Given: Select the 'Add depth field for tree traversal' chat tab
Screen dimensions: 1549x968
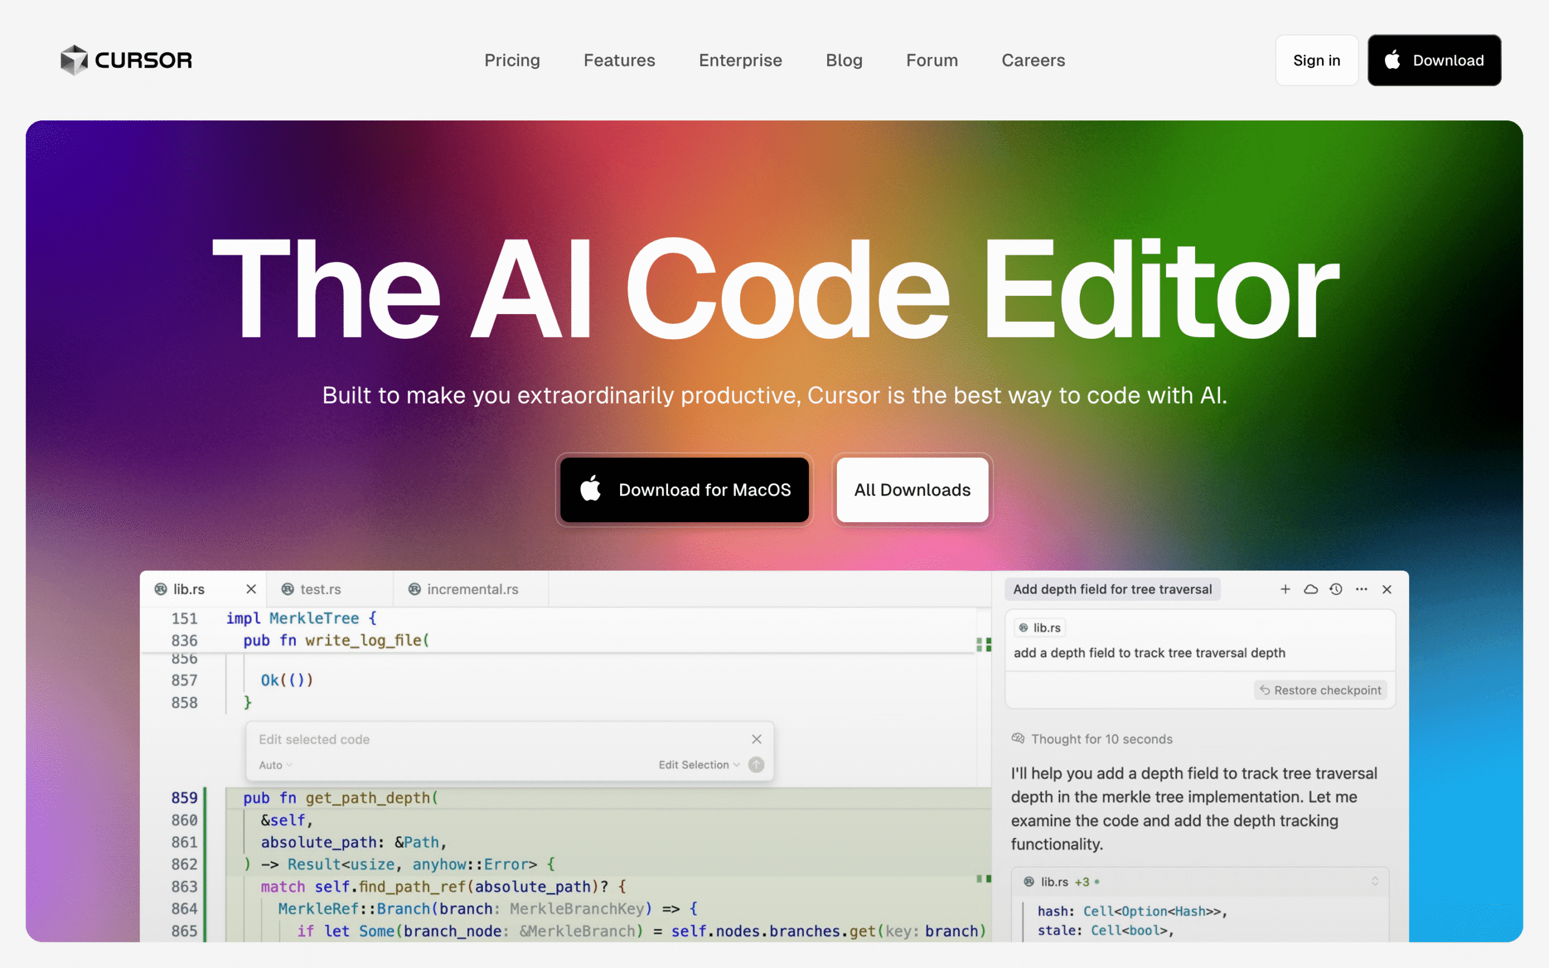Looking at the screenshot, I should (1112, 589).
